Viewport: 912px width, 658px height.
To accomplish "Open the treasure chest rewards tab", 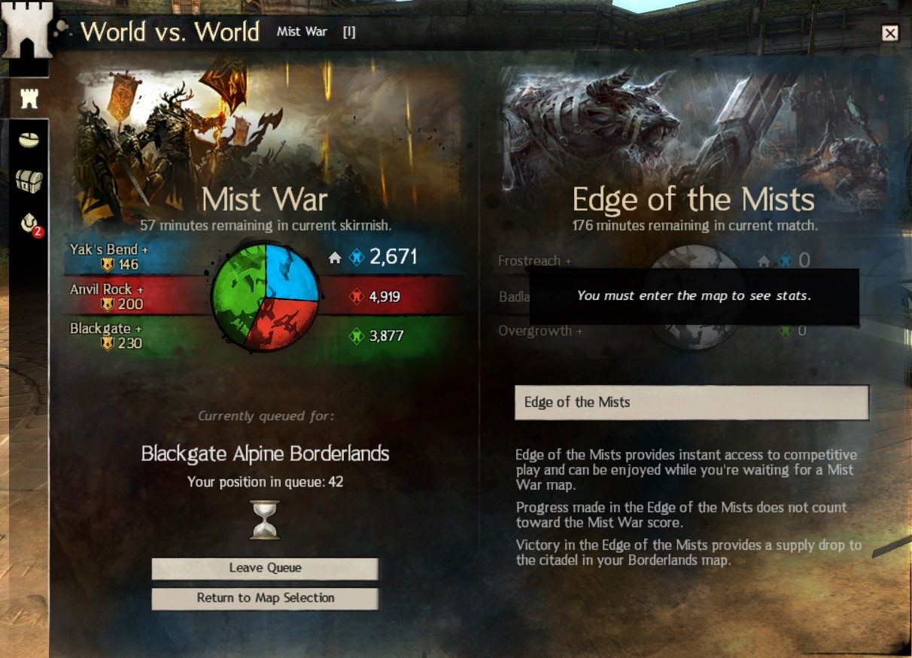I will [x=29, y=180].
